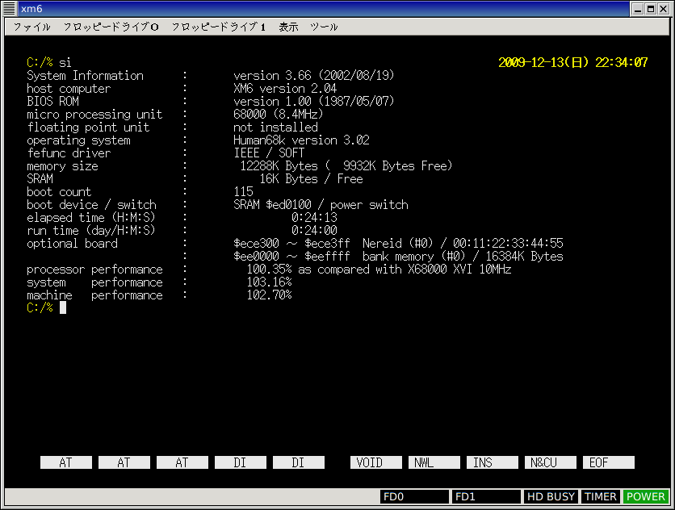Maximize the xm6 window
Viewport: 675px width, 510px height.
651,9
